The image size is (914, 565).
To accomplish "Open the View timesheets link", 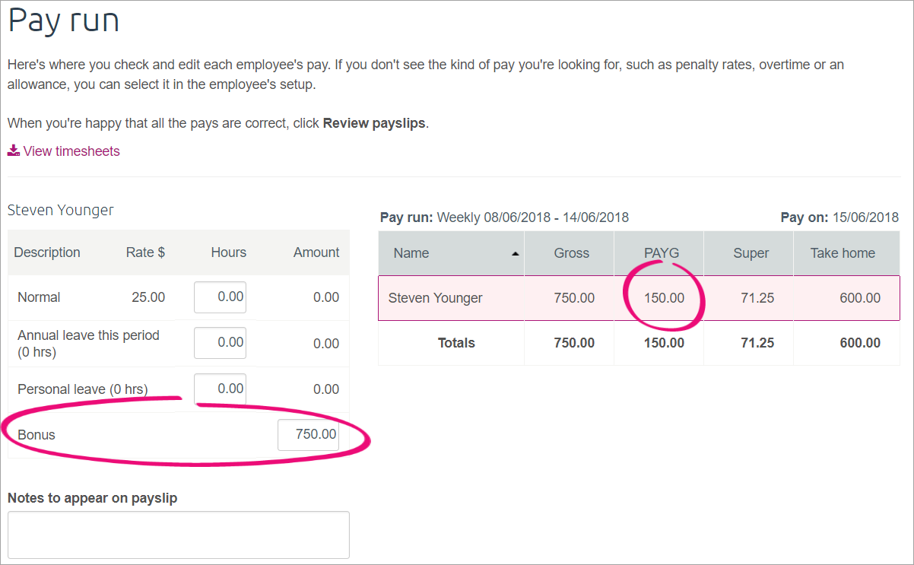I will [x=71, y=151].
